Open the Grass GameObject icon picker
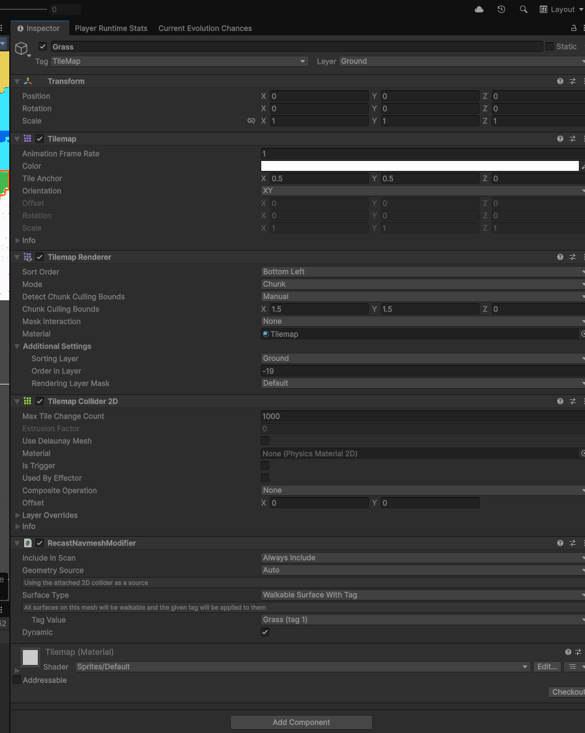Image resolution: width=585 pixels, height=733 pixels. (22, 49)
